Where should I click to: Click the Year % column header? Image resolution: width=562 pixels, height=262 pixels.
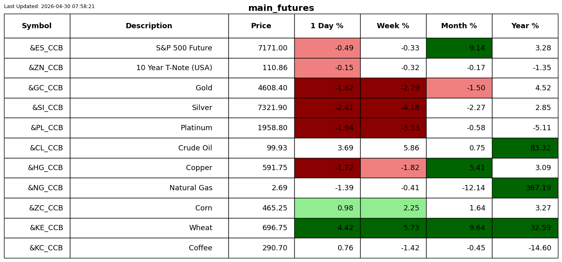pyautogui.click(x=525, y=26)
